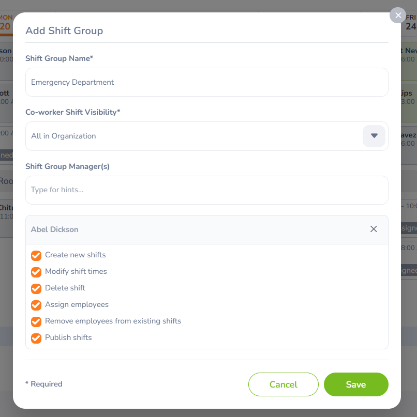417x417 pixels.
Task: Open the "All in Organization" combo box
Action: 197,136
